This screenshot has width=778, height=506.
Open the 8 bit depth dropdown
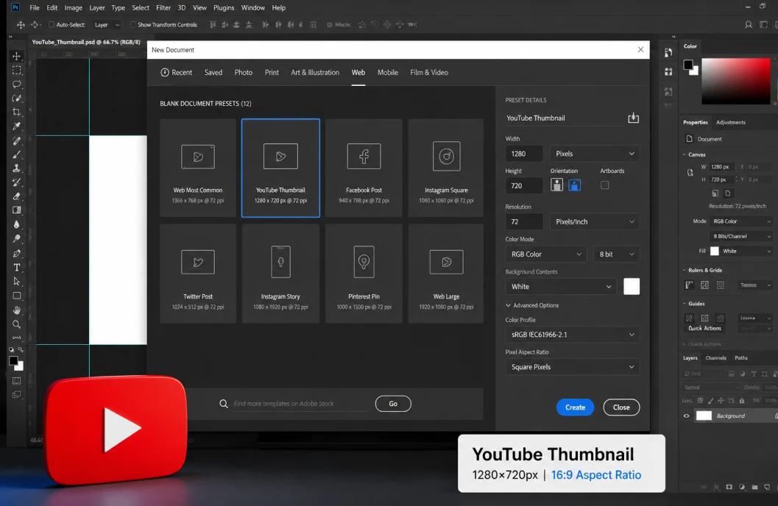(616, 254)
